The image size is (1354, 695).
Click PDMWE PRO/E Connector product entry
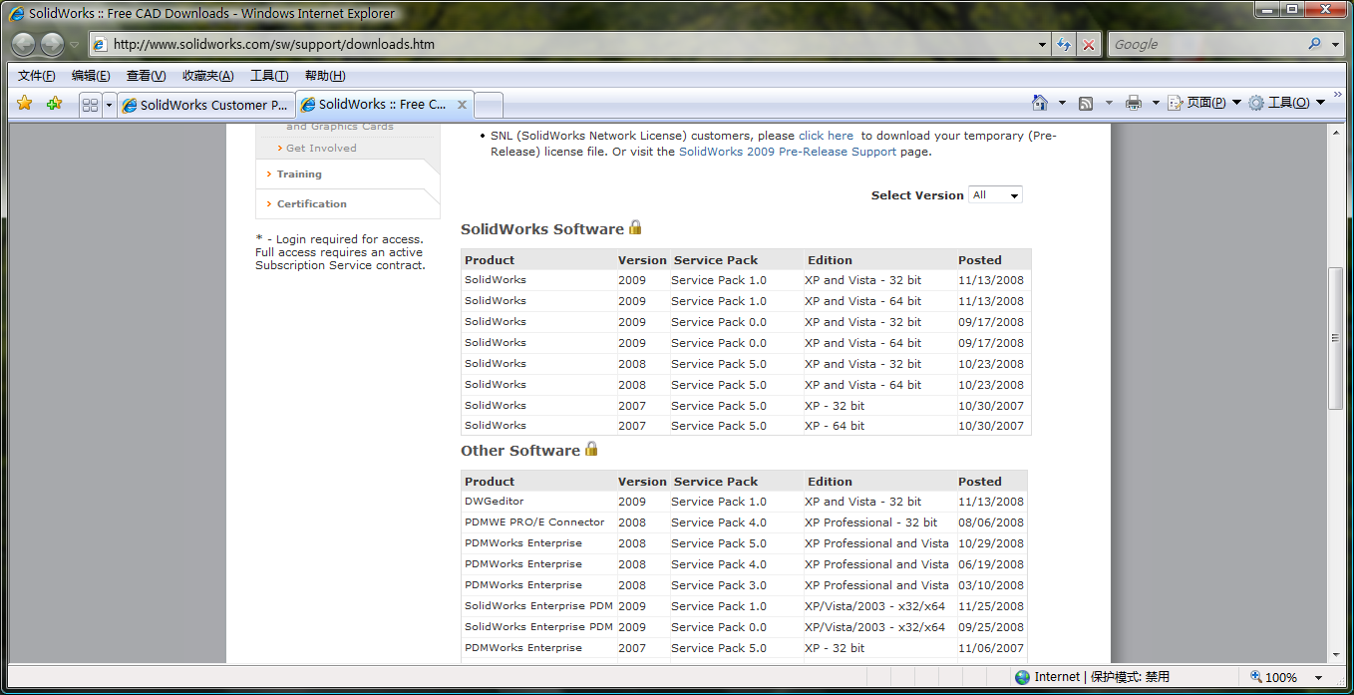pos(534,522)
